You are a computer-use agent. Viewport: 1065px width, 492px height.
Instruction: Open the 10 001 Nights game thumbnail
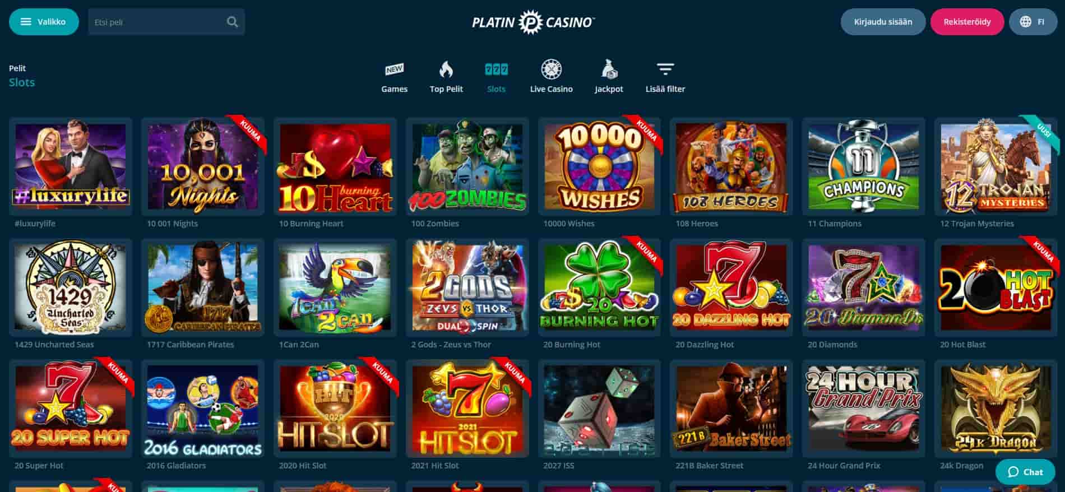(202, 166)
